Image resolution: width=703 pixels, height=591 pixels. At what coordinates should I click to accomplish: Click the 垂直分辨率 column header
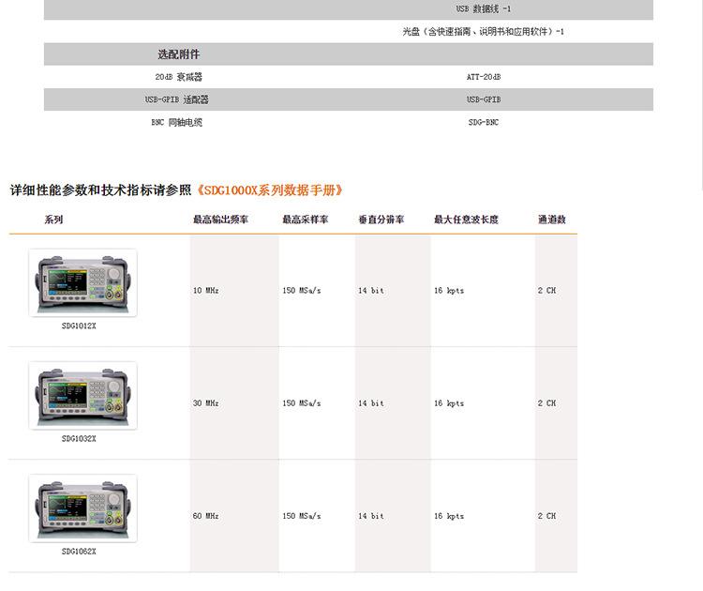tap(381, 220)
